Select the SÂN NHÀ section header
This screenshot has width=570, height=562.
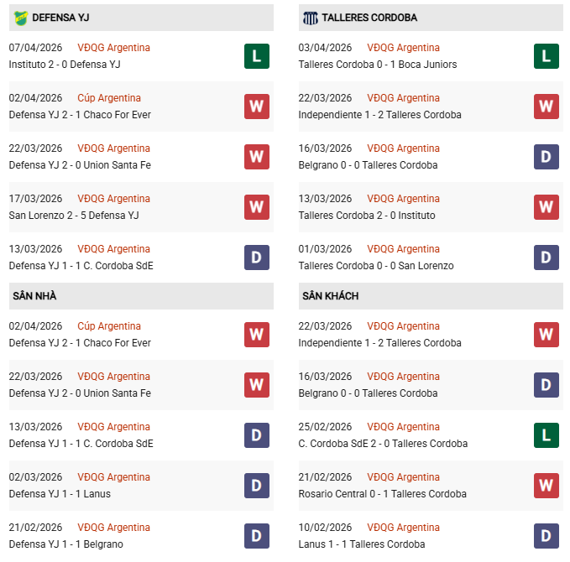click(34, 296)
